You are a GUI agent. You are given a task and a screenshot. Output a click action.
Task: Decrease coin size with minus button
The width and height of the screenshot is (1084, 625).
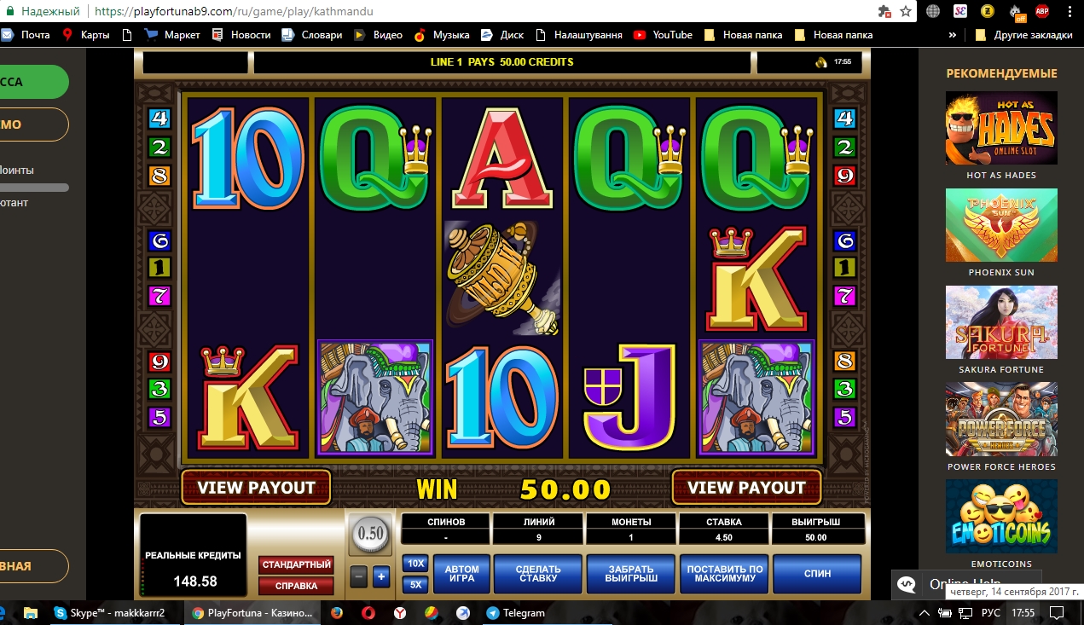point(359,577)
